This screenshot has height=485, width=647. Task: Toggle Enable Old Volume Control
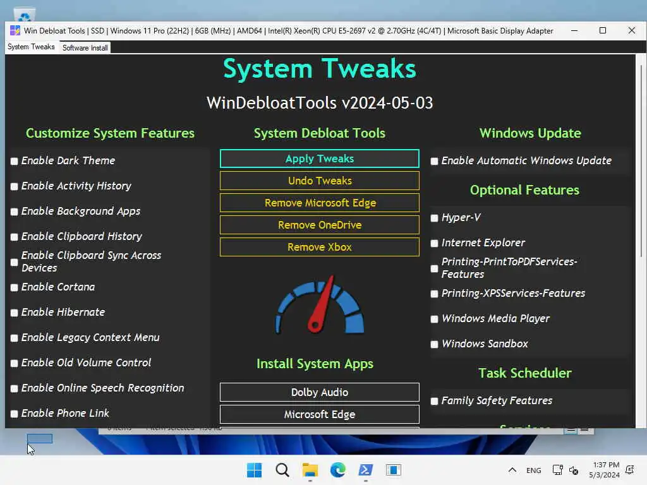[x=14, y=363]
